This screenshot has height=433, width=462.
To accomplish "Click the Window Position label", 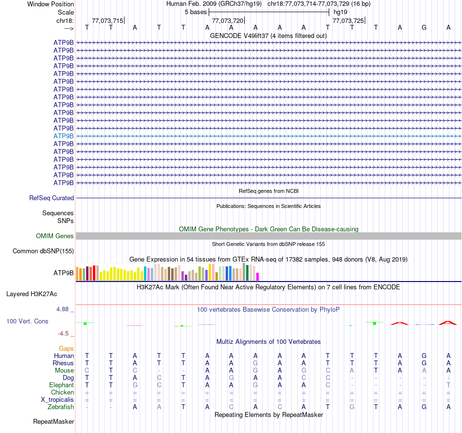I will click(x=51, y=4).
